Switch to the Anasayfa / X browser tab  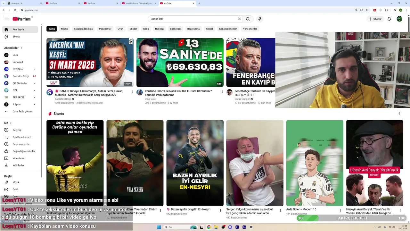tap(24, 3)
